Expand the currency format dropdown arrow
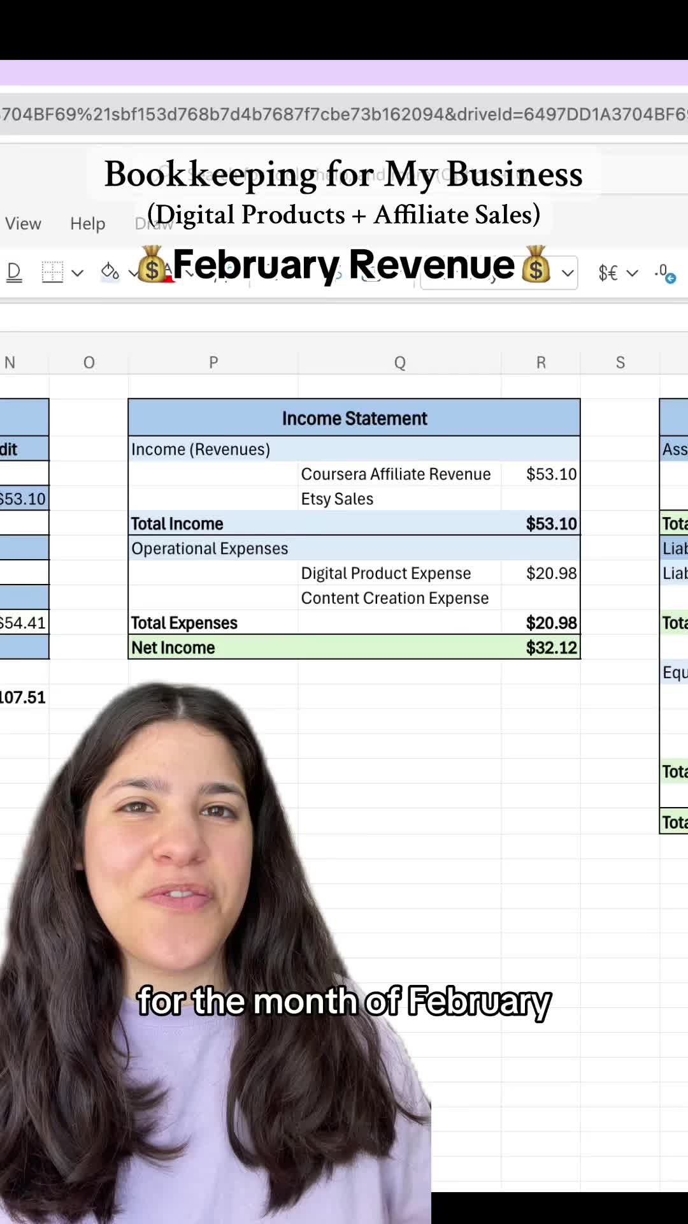688x1224 pixels. click(632, 273)
